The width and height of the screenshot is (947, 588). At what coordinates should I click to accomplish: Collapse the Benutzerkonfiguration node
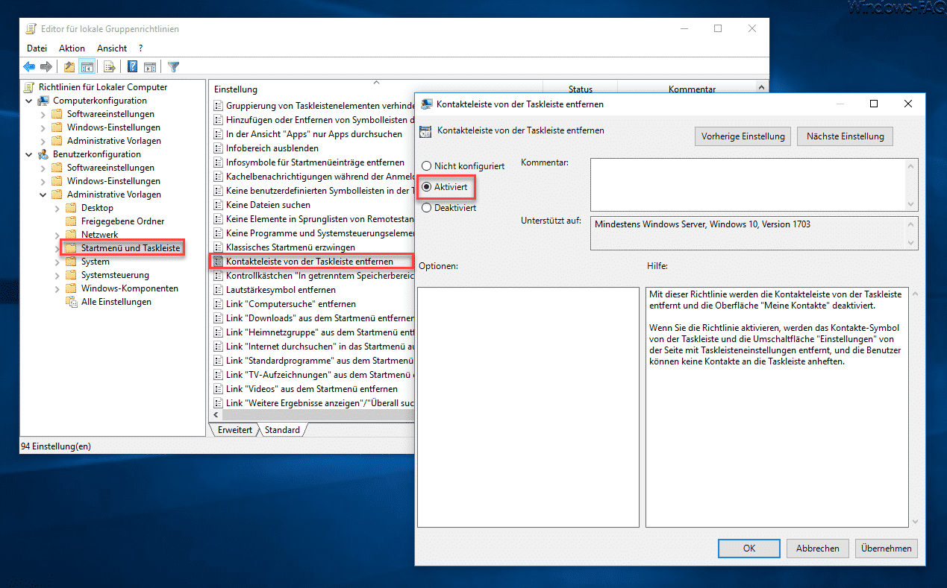[x=29, y=154]
